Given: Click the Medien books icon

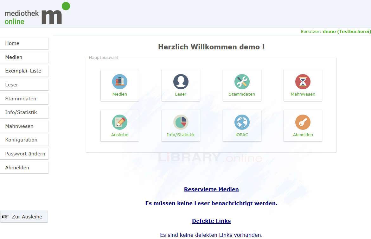Looking at the screenshot, I should click(119, 82).
